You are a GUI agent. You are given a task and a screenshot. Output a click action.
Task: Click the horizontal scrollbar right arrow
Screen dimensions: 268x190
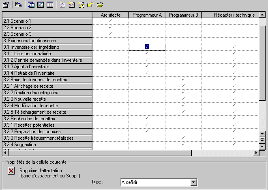[x=256, y=153]
